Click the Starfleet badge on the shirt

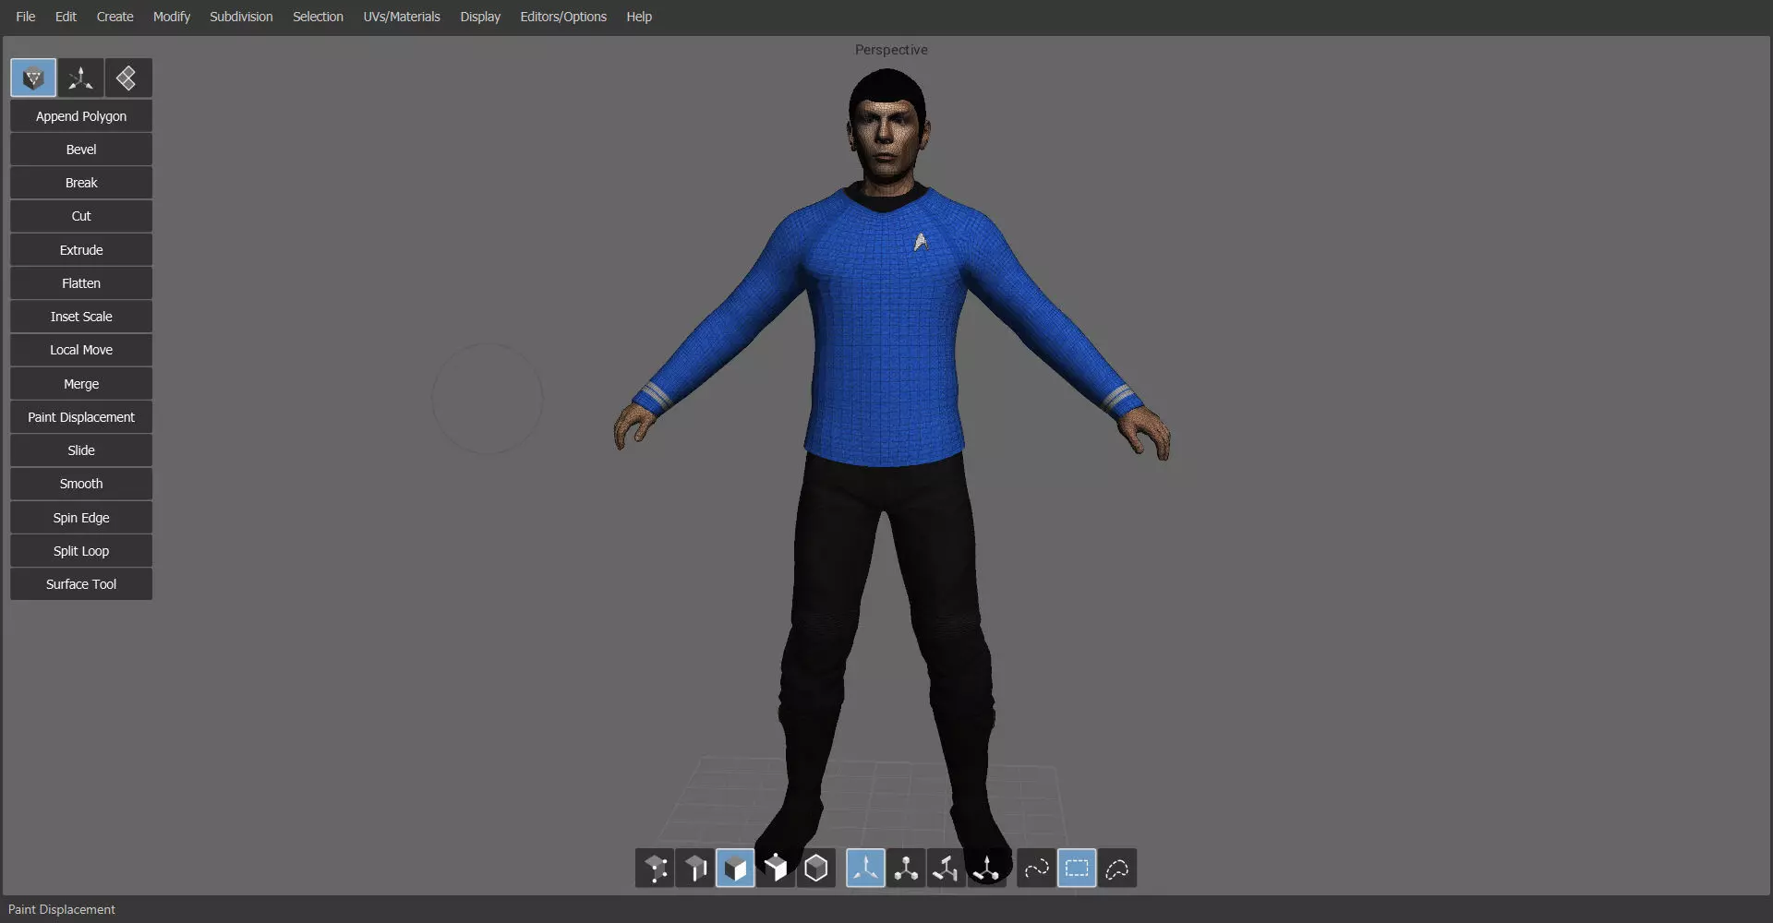tap(921, 242)
